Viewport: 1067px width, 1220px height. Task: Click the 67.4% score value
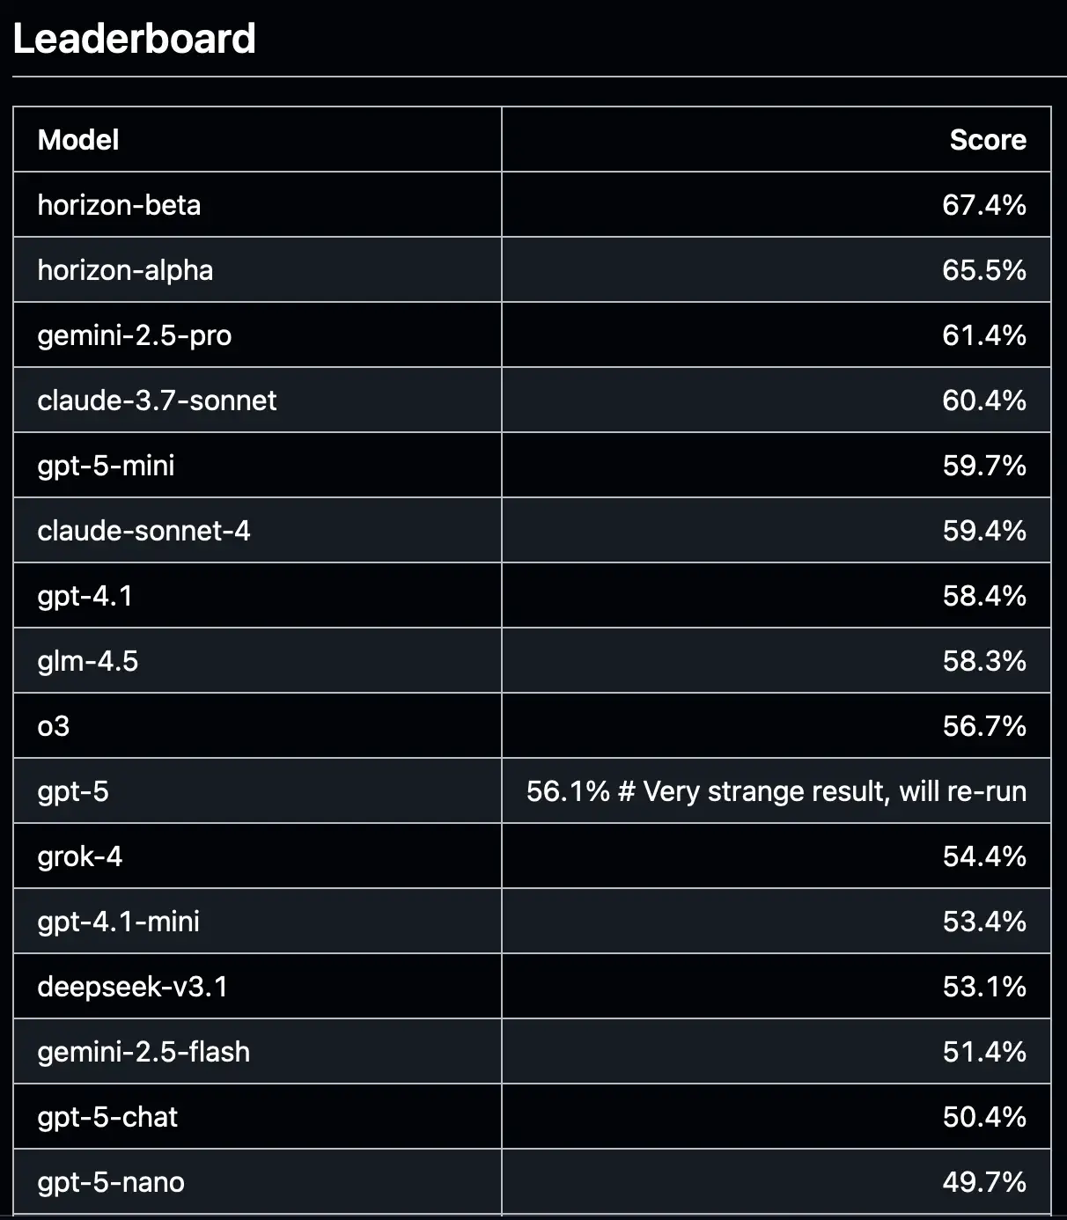(983, 205)
